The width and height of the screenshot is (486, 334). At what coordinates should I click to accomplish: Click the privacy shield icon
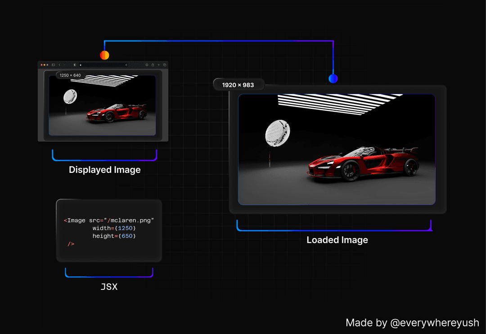(x=75, y=65)
